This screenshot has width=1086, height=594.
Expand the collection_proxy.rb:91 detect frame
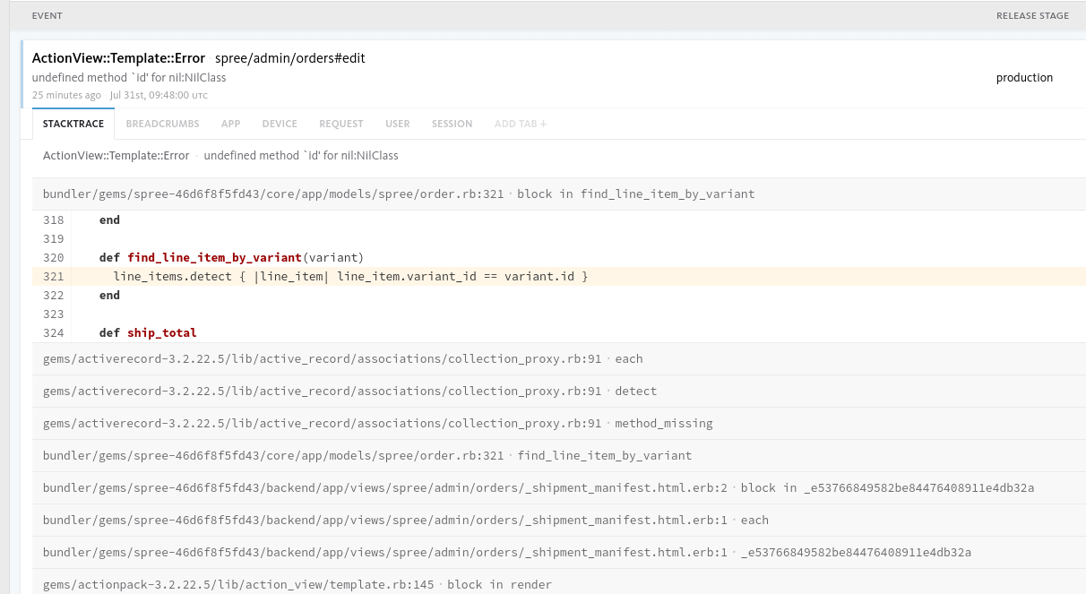pyautogui.click(x=559, y=391)
